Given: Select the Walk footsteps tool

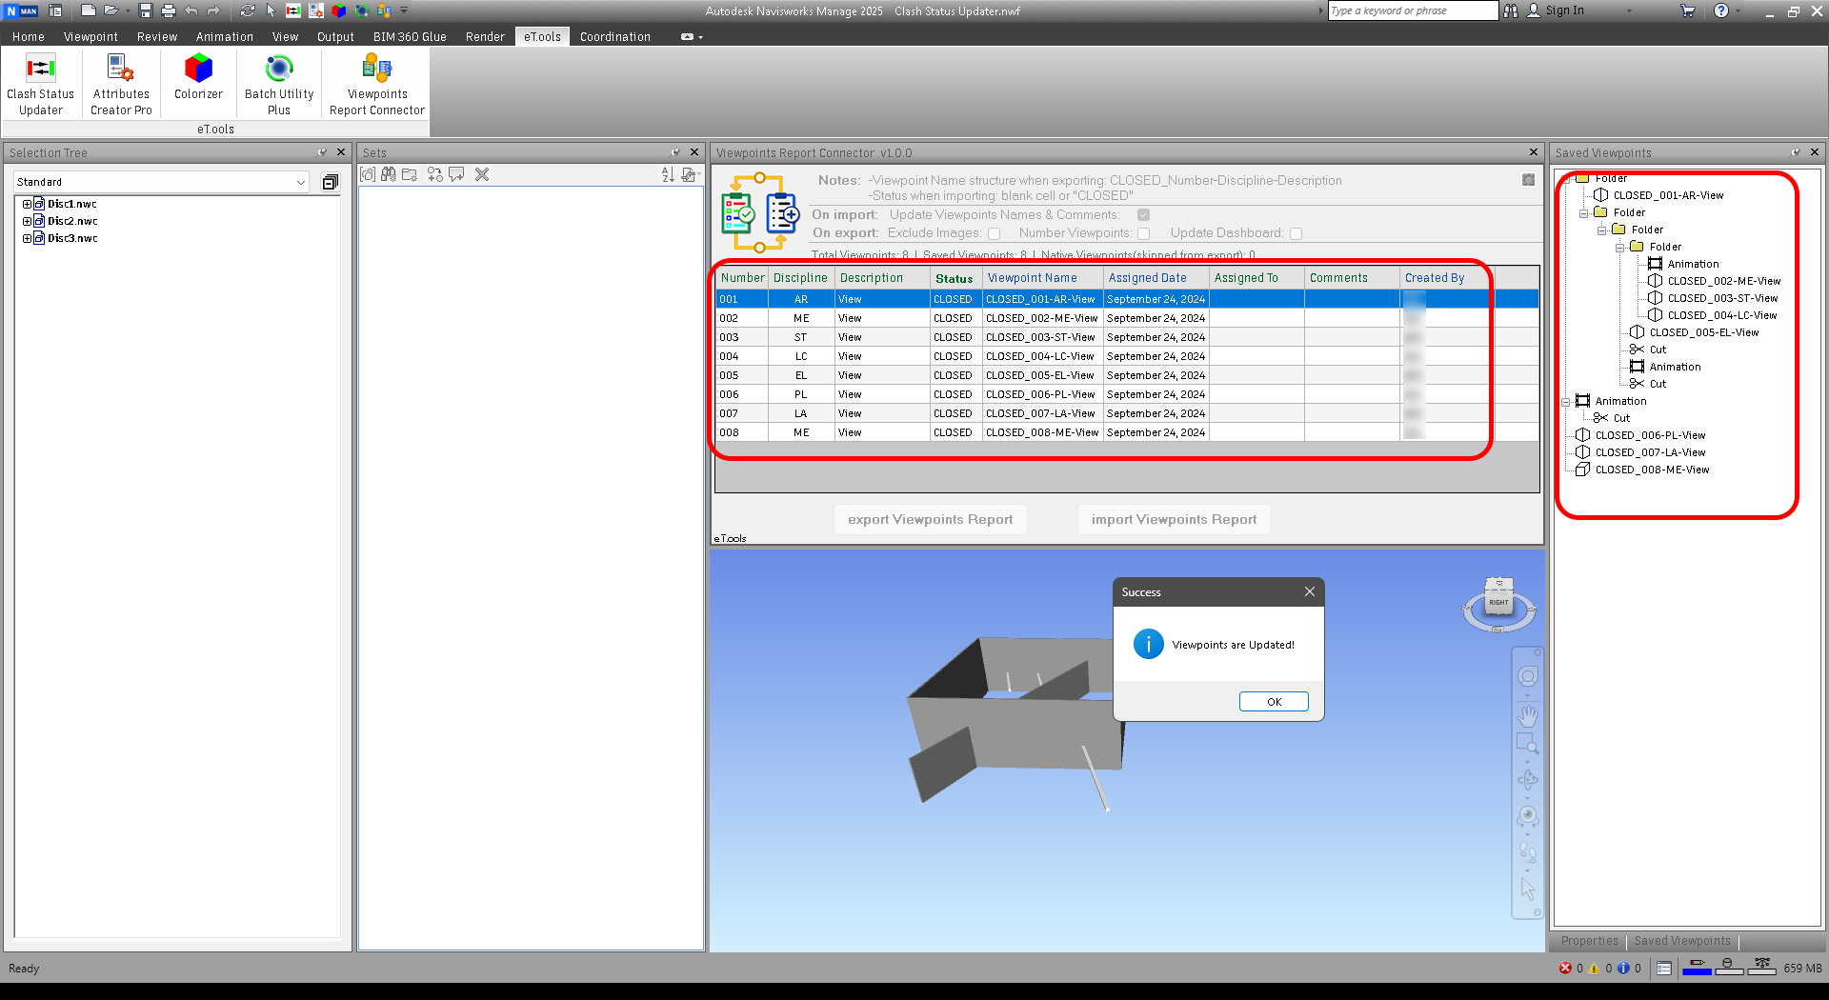Looking at the screenshot, I should (x=1528, y=851).
